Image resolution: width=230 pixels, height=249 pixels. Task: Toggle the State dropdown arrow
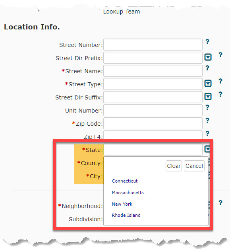pos(207,149)
